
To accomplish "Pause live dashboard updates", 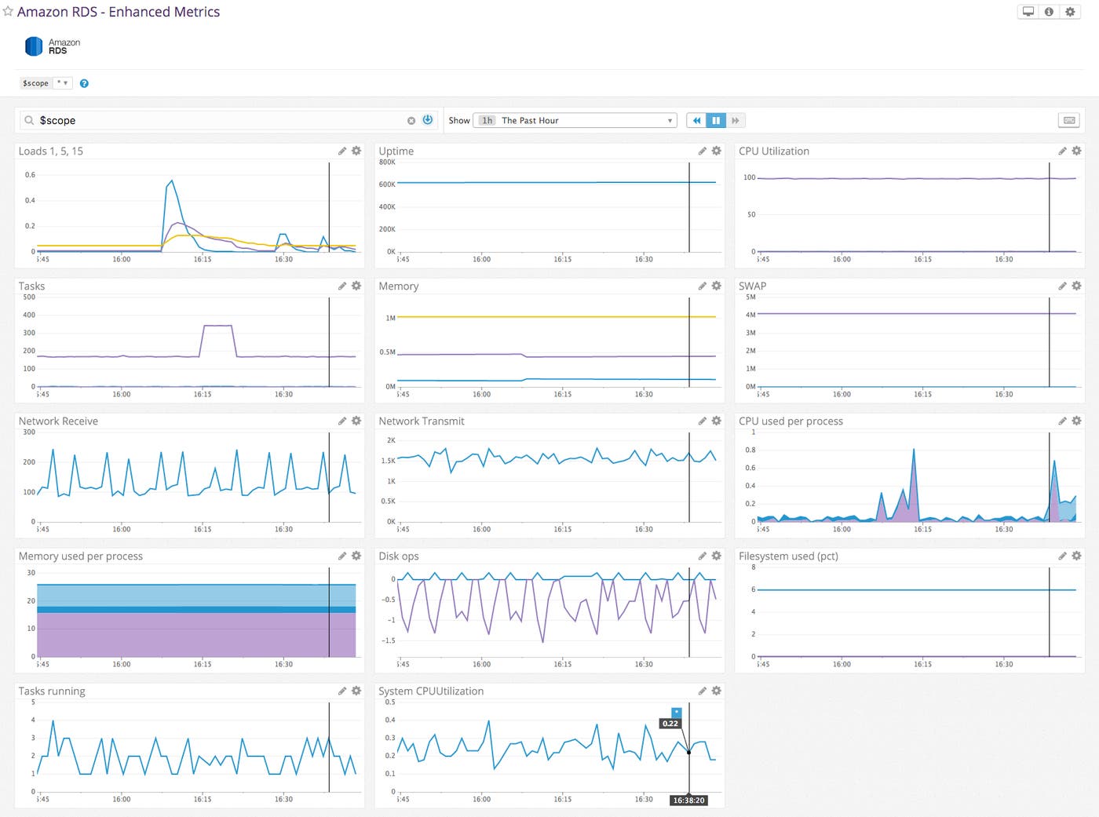I will click(x=715, y=120).
